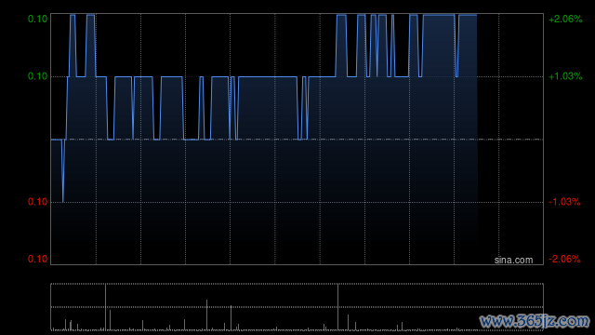Click the first price peak at the top
The height and width of the screenshot is (335, 595).
pyautogui.click(x=73, y=15)
